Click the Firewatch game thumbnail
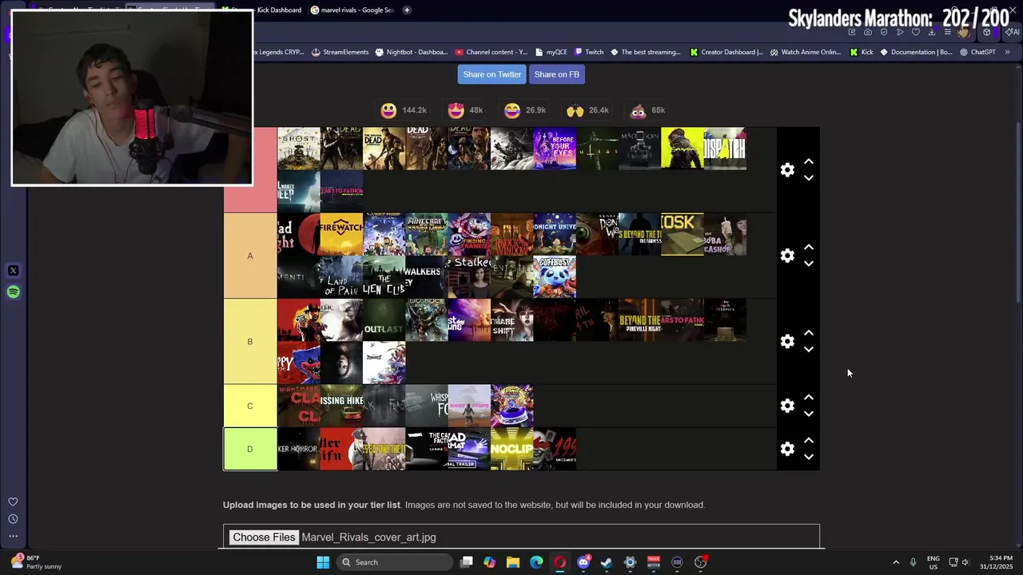1023x575 pixels. (341, 234)
